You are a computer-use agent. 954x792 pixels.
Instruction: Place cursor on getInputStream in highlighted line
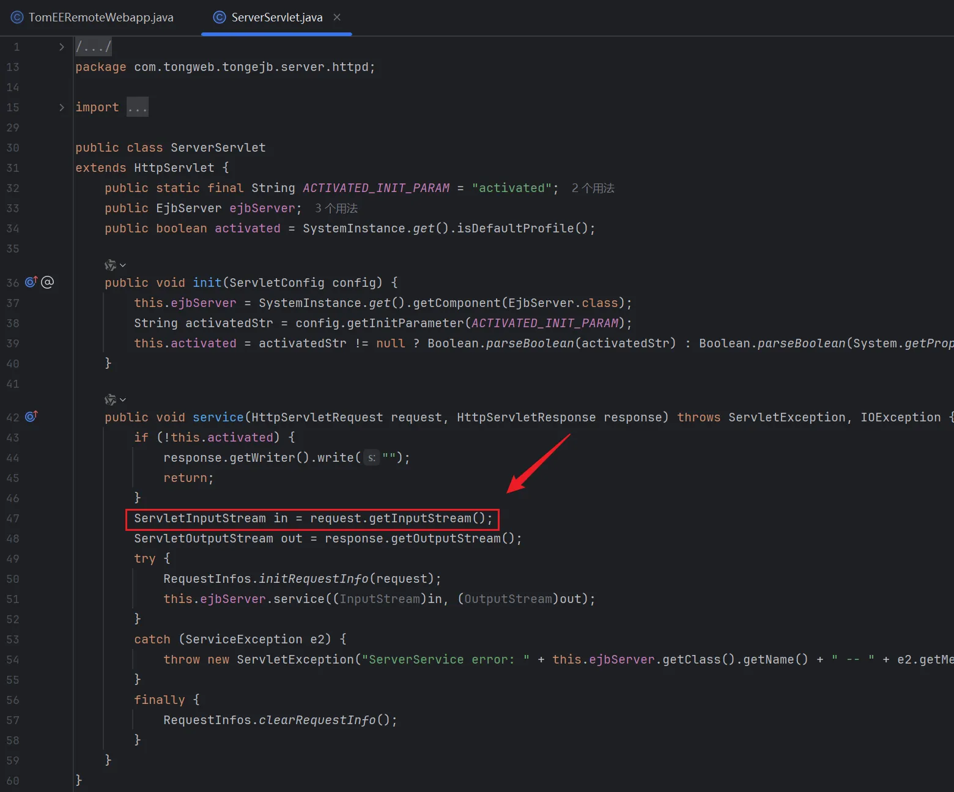pos(420,519)
